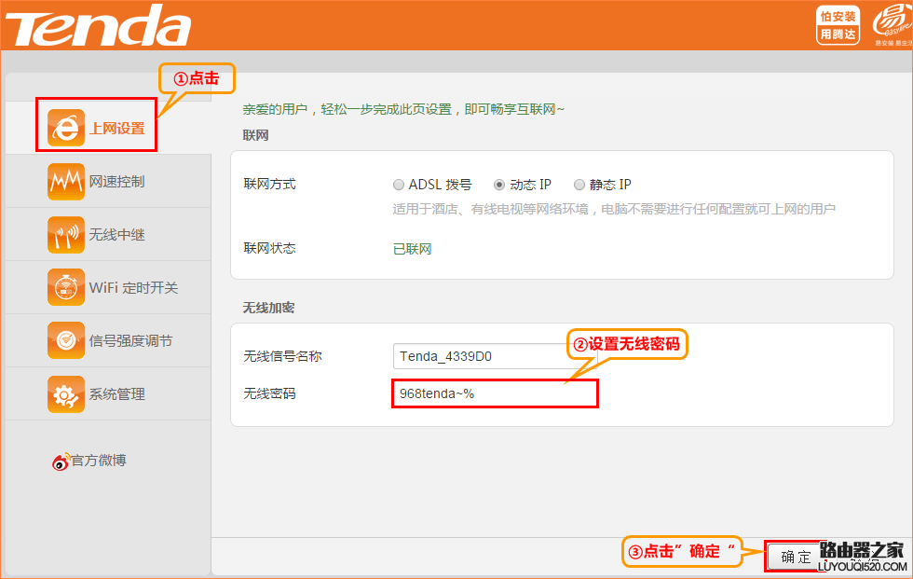
Task: Click the 无线密码 label text
Action: [x=269, y=393]
